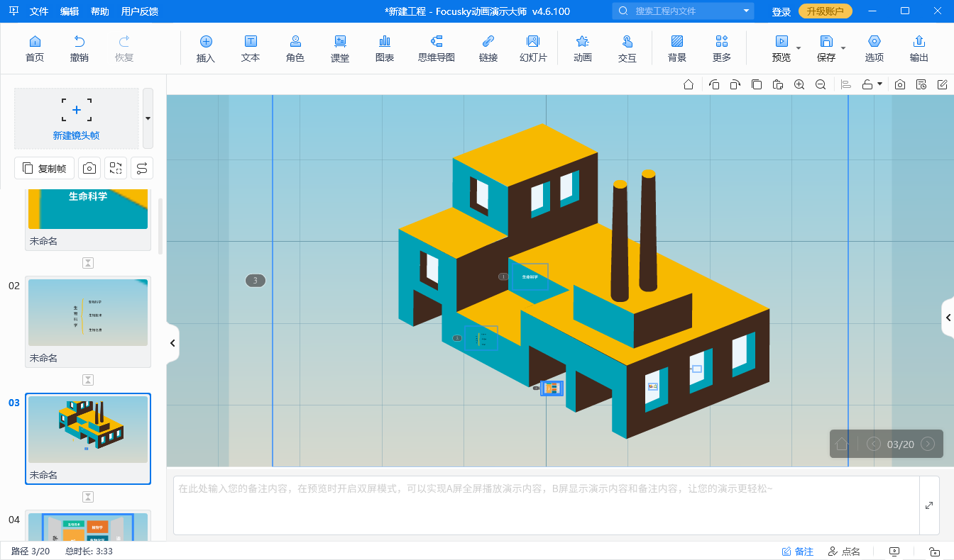Click the 插入 insert tool
Screen dimensions: 954x560
206,48
